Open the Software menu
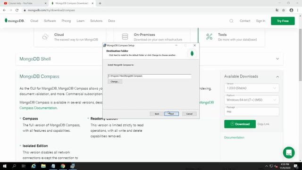This screenshot has height=170, width=302. 50,21
